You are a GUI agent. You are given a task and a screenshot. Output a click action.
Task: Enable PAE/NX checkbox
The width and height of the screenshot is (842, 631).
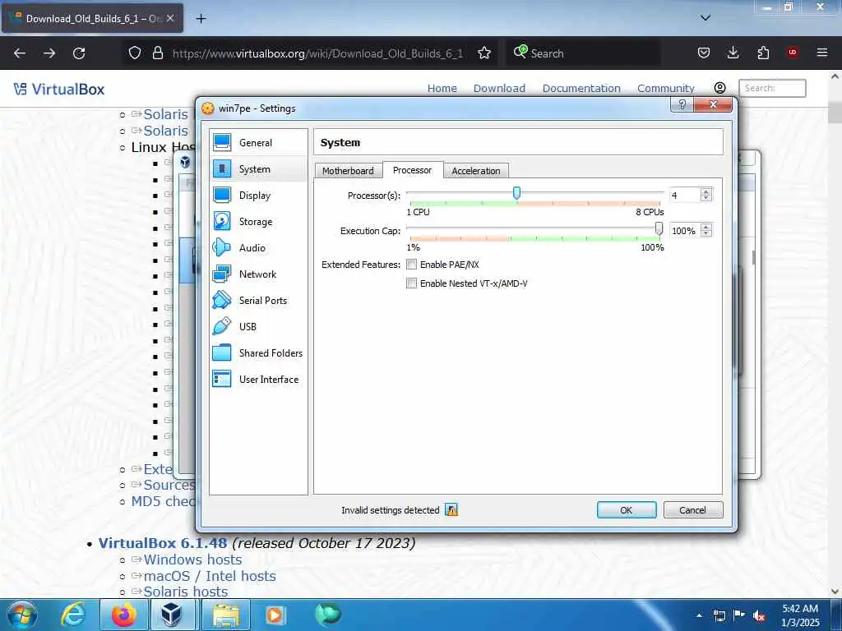(x=411, y=265)
